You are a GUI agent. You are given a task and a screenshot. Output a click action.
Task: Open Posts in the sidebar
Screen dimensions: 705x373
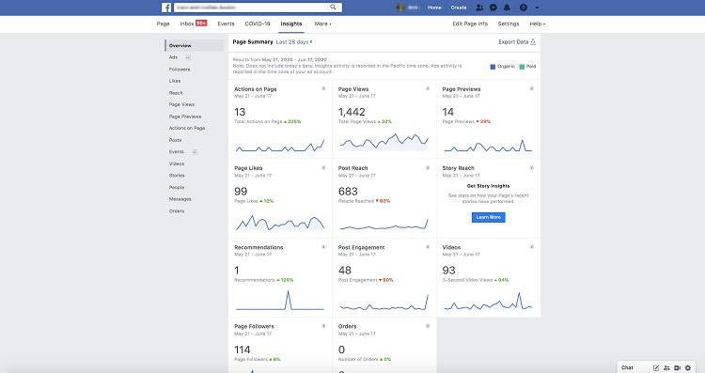176,140
